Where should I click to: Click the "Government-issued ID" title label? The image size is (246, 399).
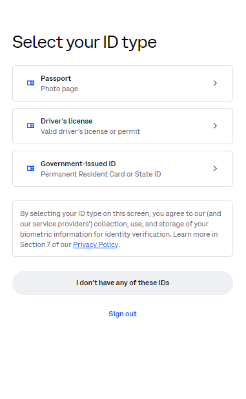click(78, 164)
